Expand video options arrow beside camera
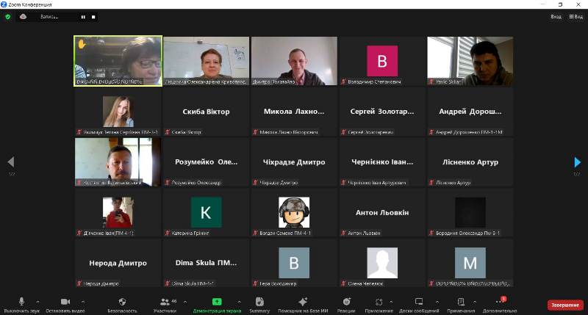The width and height of the screenshot is (588, 315). (x=82, y=301)
